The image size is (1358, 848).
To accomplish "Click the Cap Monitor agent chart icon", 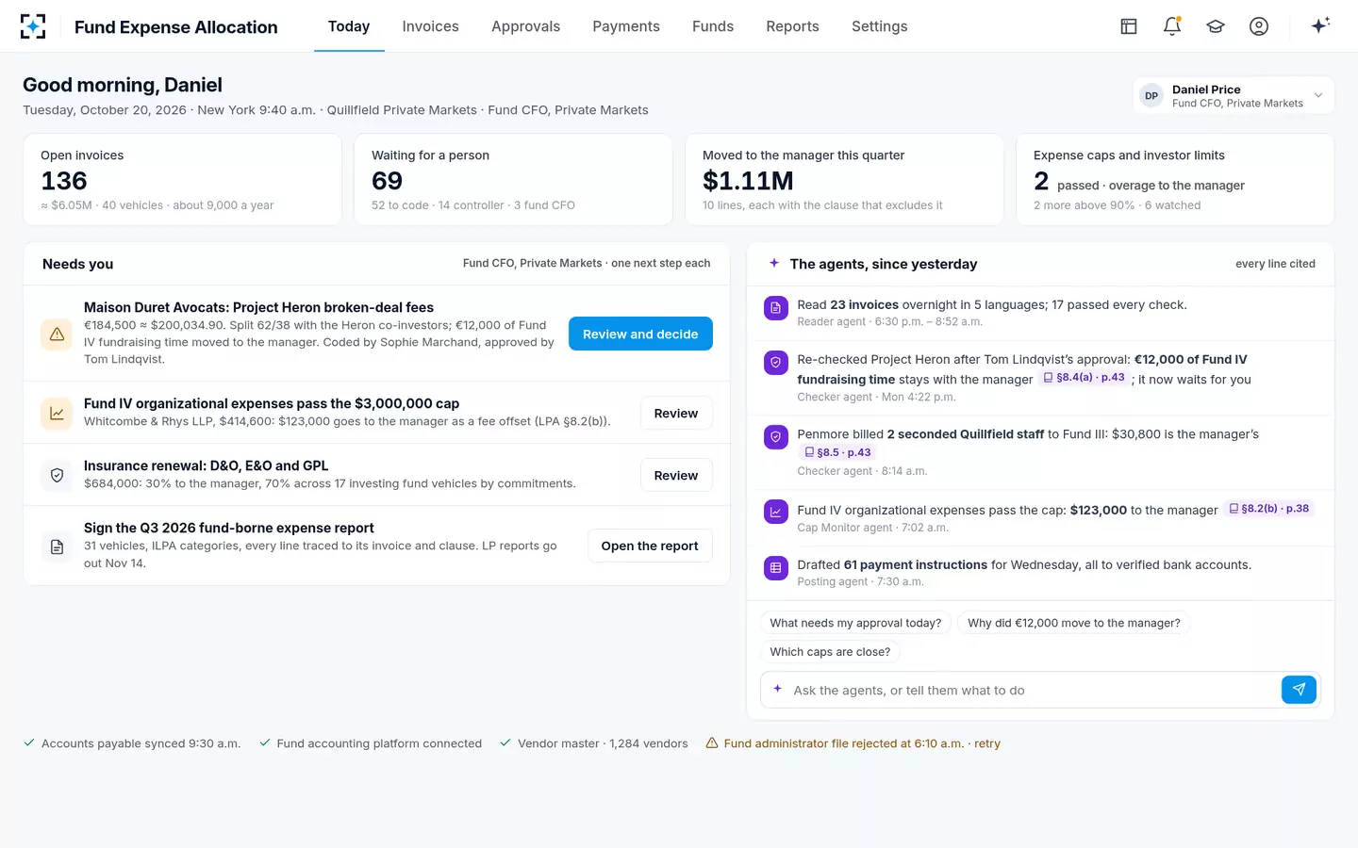I will click(x=775, y=512).
